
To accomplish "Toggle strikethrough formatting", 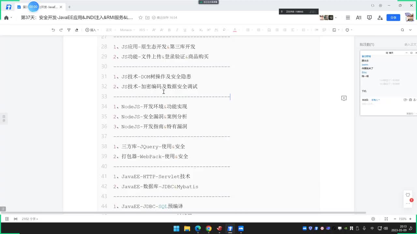I will [193, 30].
